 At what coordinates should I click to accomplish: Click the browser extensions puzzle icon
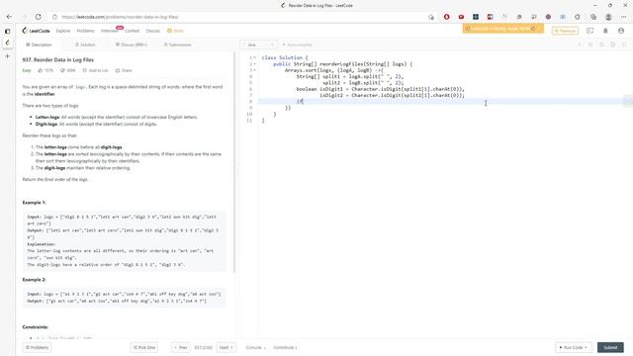tap(578, 17)
